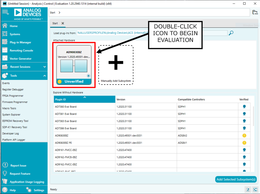Click the plug-in path search magnifier
This screenshot has height=194, width=260.
tap(231, 33)
